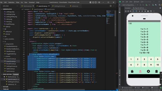
Task: Tap the home icon in the phone app
Action: tap(132, 71)
